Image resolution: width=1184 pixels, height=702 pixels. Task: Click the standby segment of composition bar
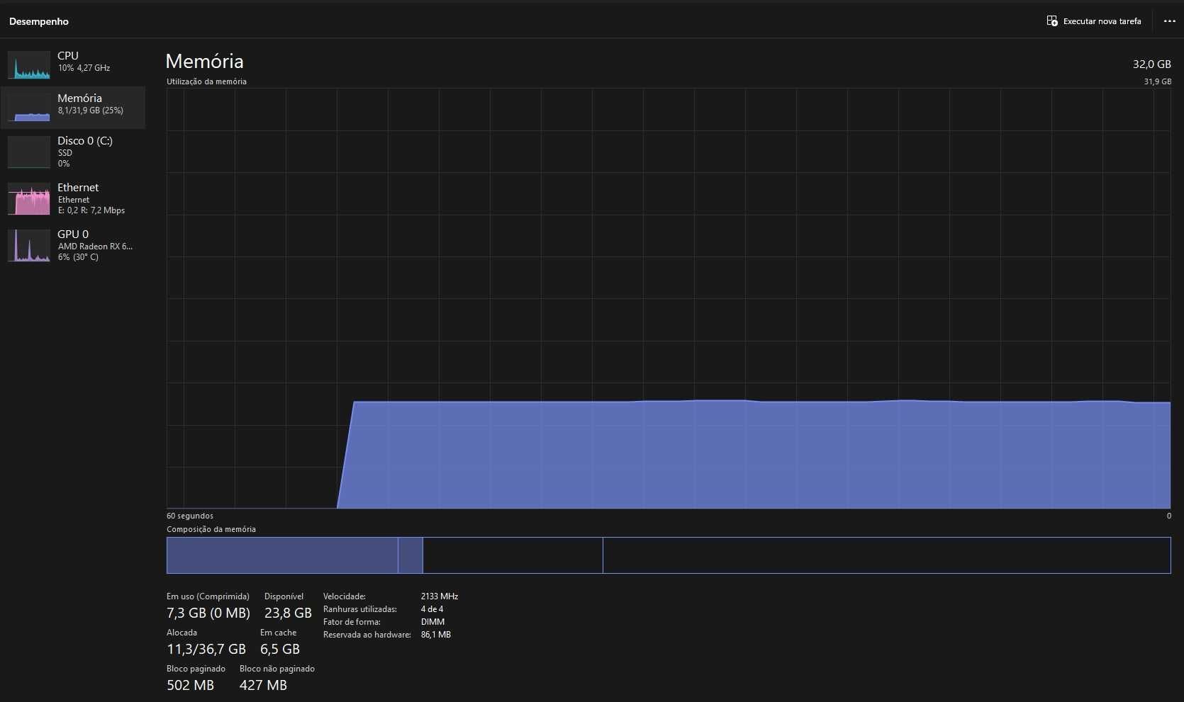(513, 555)
